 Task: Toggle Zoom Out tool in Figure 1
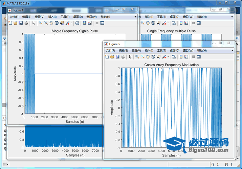point(46,23)
